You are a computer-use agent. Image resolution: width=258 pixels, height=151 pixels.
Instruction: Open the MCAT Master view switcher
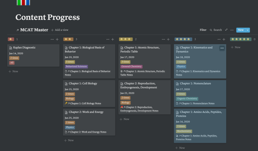[x=32, y=30]
